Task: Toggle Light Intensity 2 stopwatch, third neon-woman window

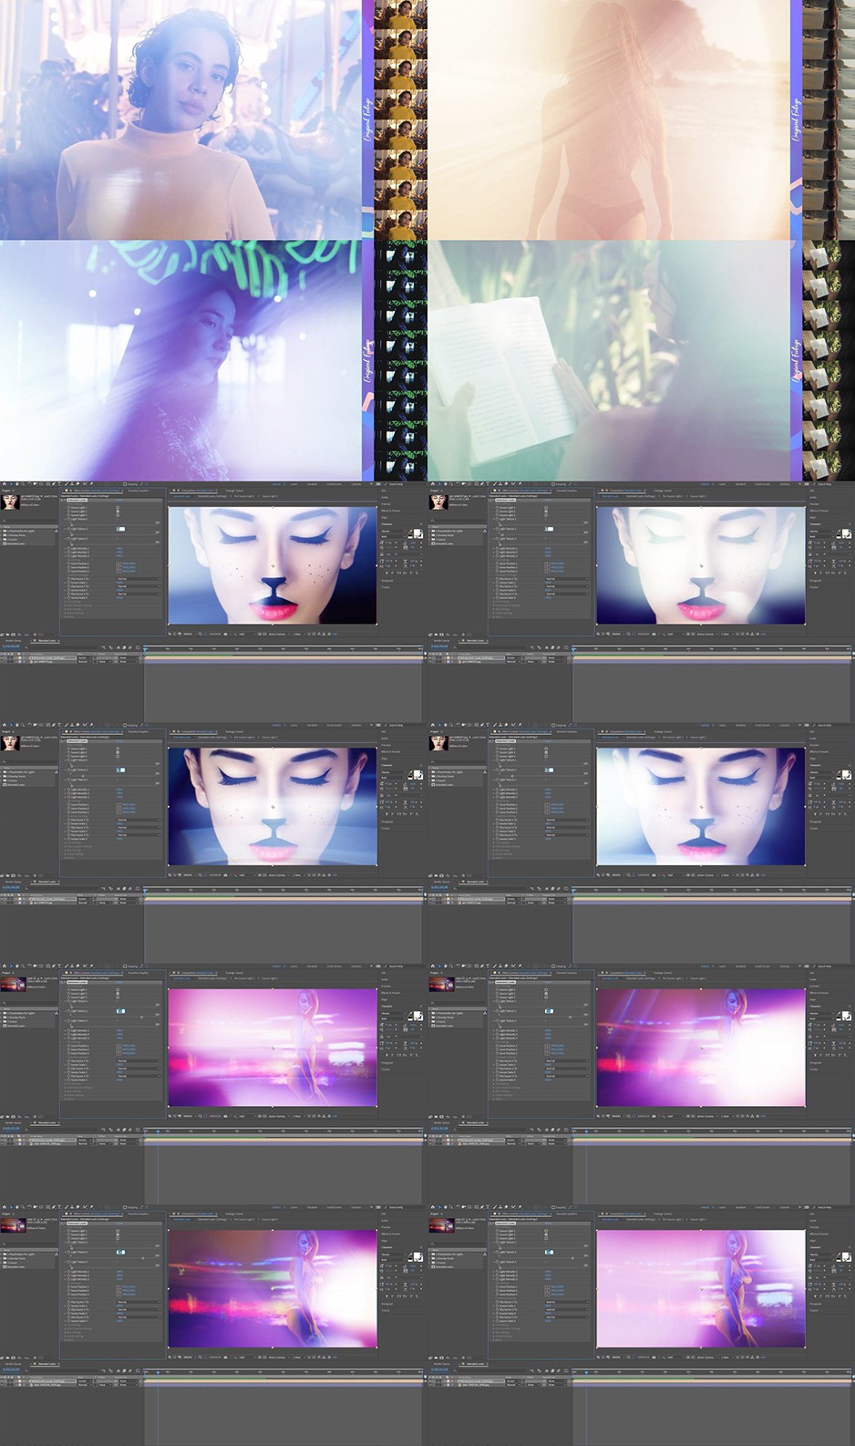Action: point(68,1276)
